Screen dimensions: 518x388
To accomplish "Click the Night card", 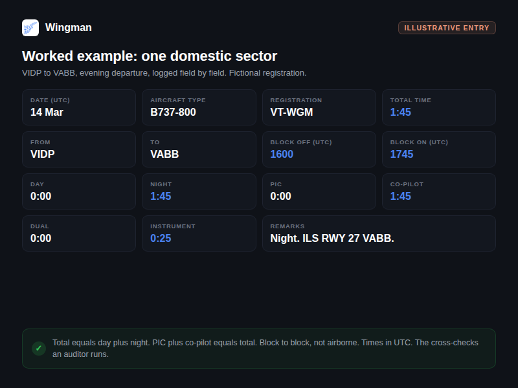I will pyautogui.click(x=199, y=191).
